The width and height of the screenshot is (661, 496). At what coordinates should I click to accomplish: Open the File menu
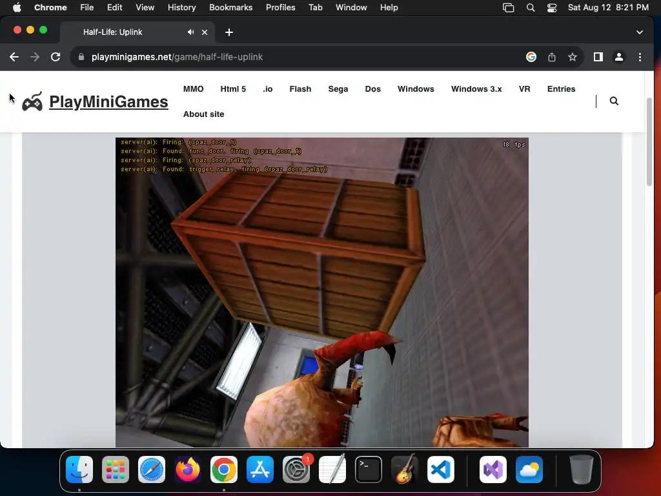pyautogui.click(x=87, y=8)
